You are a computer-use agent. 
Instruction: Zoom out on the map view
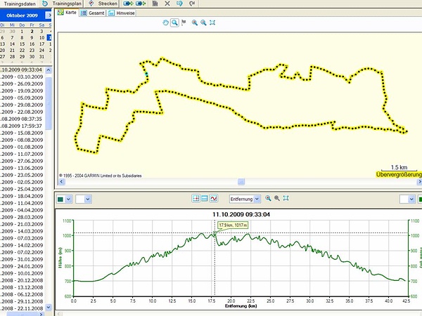(x=203, y=23)
